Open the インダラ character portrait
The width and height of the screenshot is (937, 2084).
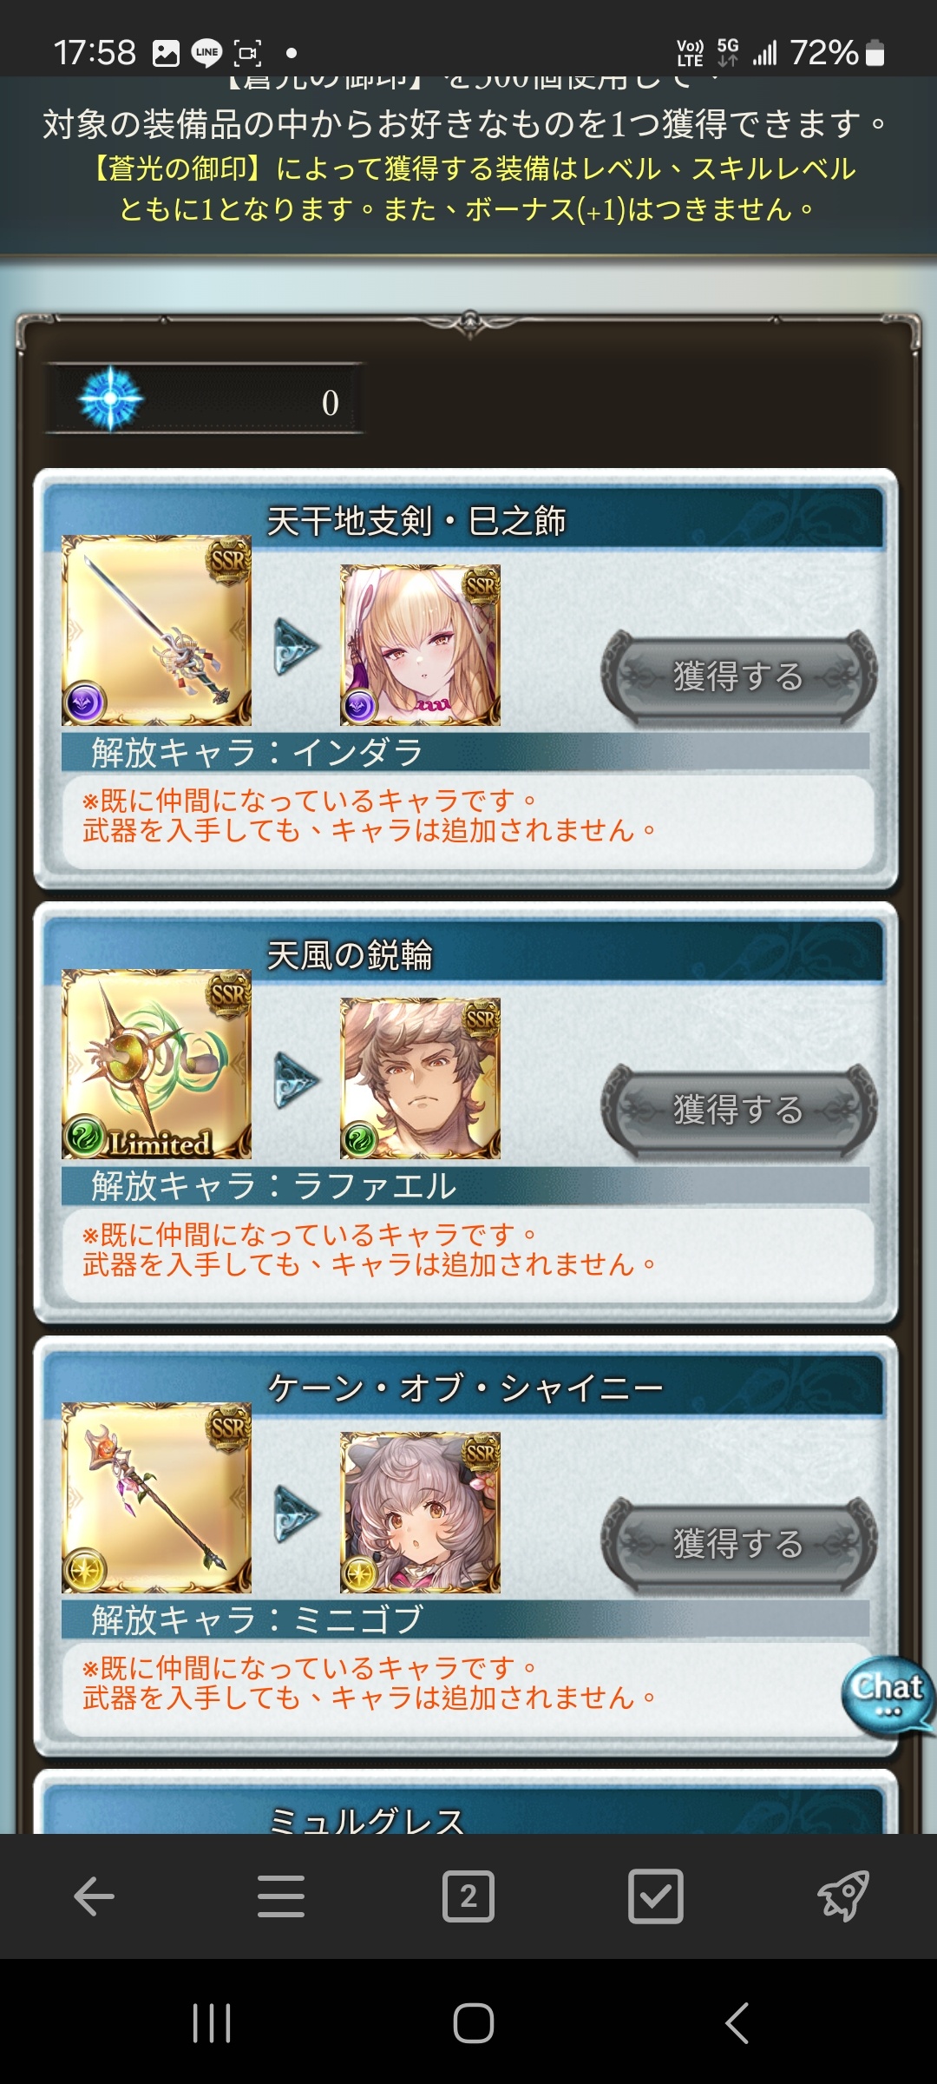click(420, 645)
